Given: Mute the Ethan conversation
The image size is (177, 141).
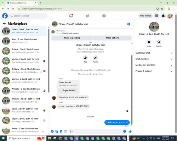Looking at the screenshot, I should point(149,42).
